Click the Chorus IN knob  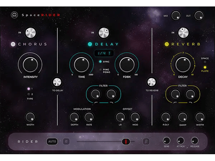30,33
